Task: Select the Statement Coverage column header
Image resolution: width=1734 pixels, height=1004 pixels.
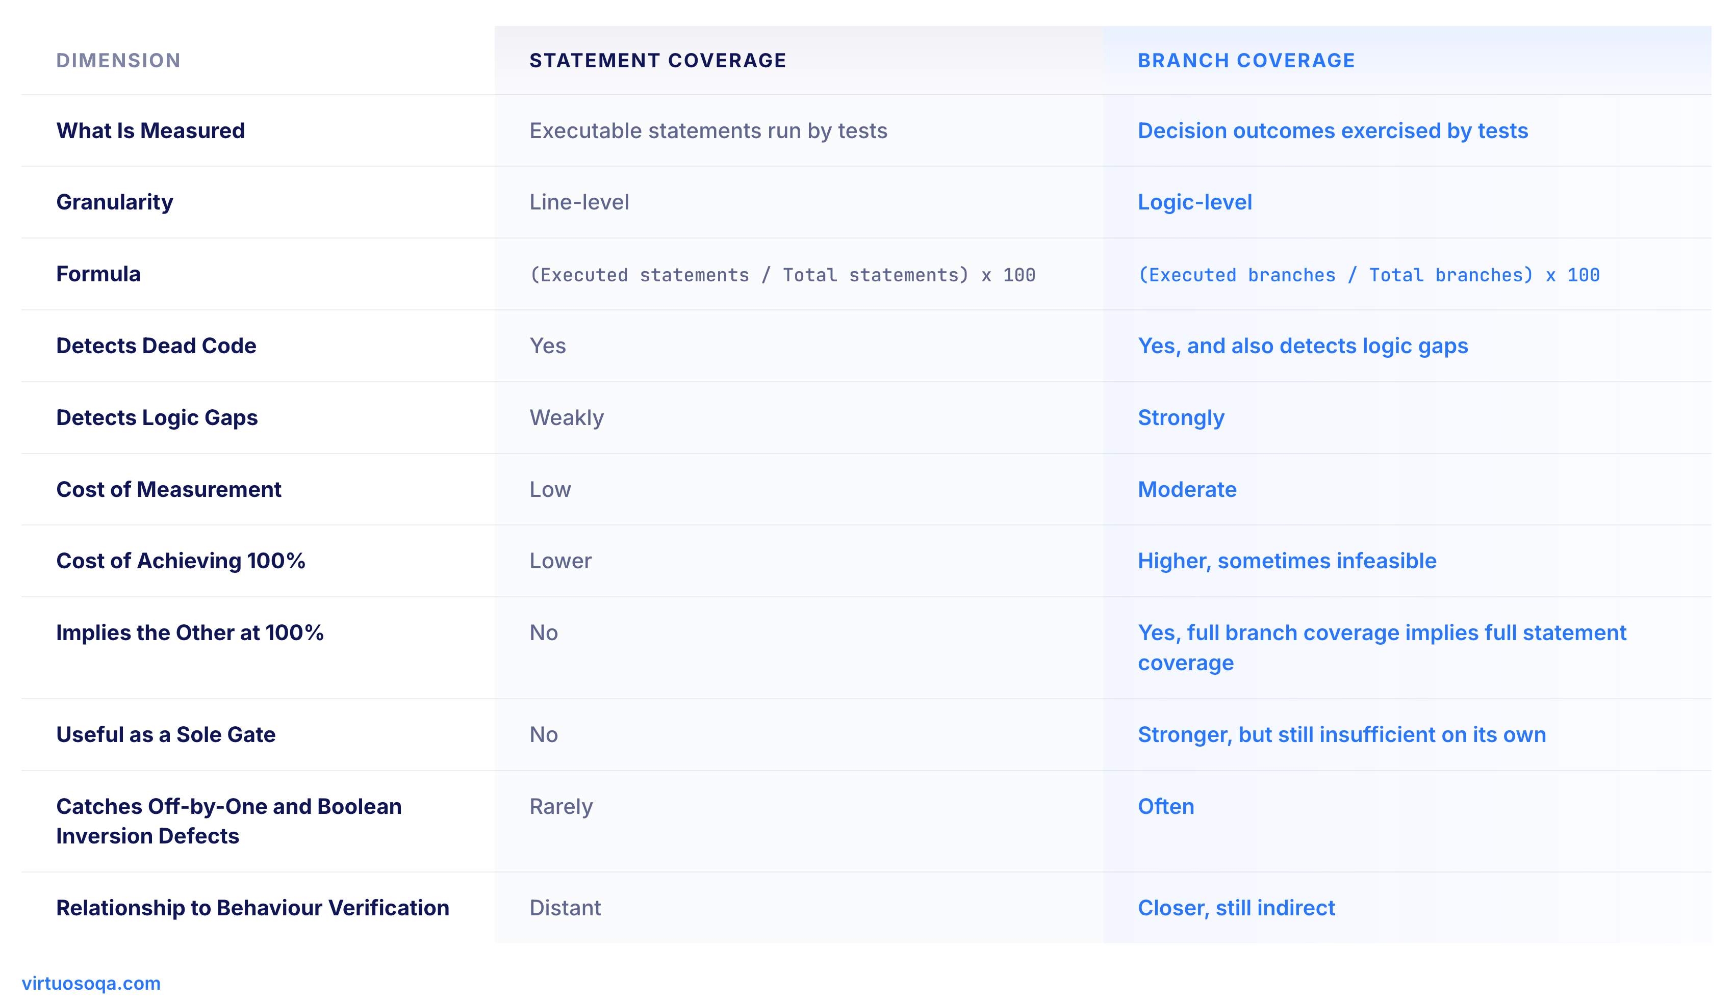Action: [x=658, y=61]
